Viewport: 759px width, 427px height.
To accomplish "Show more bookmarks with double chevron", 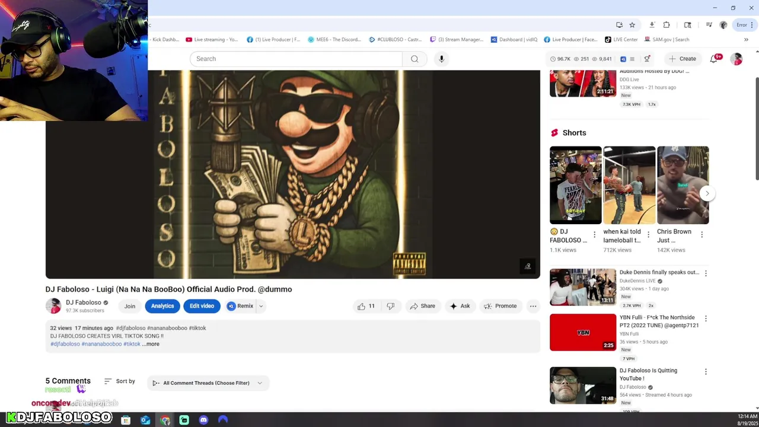I will 746,40.
